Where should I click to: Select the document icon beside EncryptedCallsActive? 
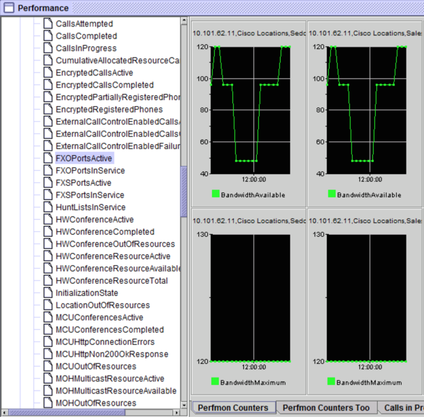(48, 73)
